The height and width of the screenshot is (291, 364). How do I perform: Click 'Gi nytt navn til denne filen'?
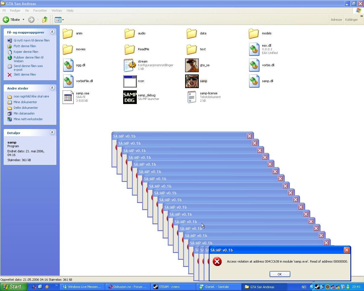tap(32, 40)
